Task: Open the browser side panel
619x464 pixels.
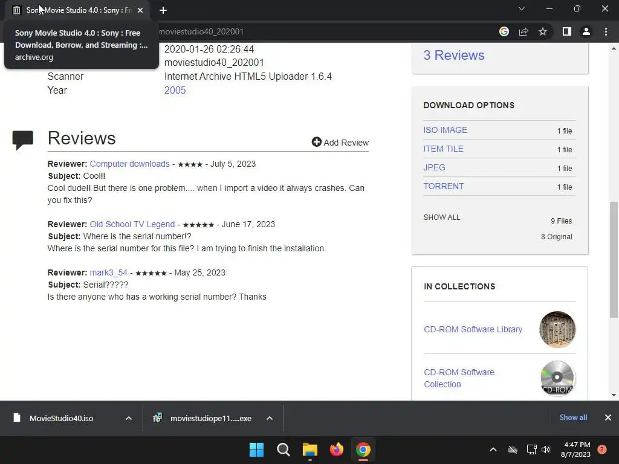Action: click(567, 31)
